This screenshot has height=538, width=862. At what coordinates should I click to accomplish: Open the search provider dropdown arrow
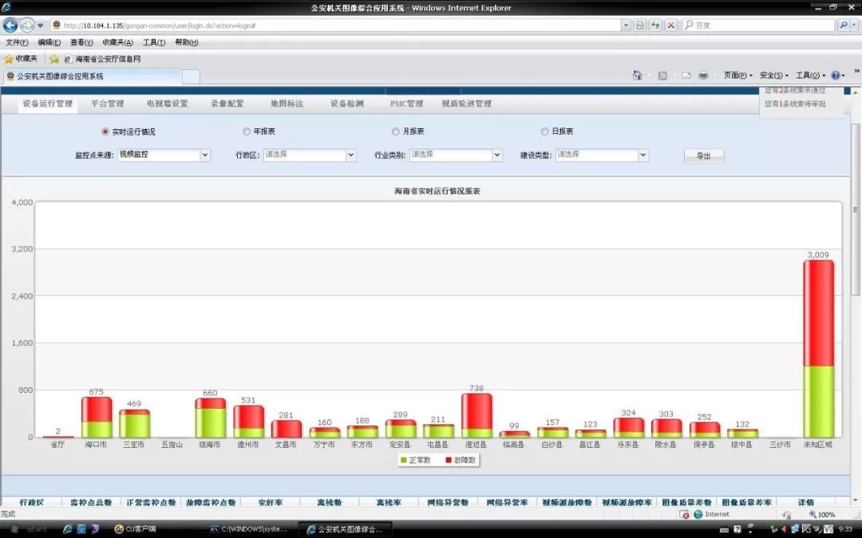click(854, 26)
